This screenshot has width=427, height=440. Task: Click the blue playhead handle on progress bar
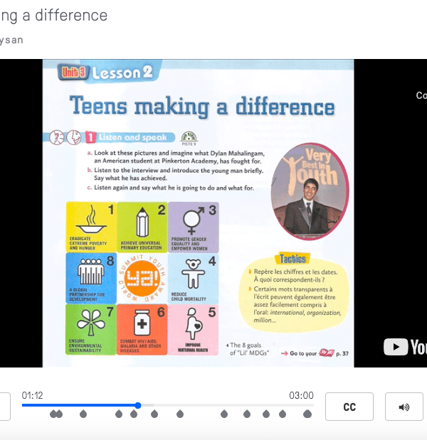(x=137, y=405)
